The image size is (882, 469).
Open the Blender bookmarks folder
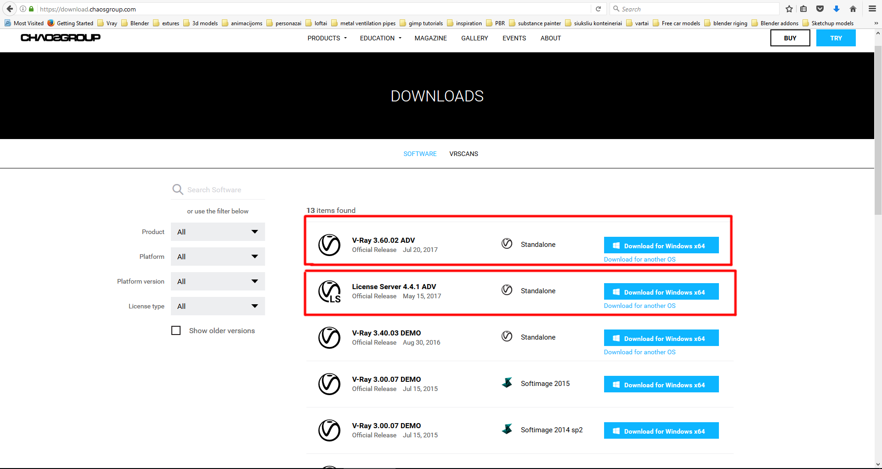[x=135, y=23]
